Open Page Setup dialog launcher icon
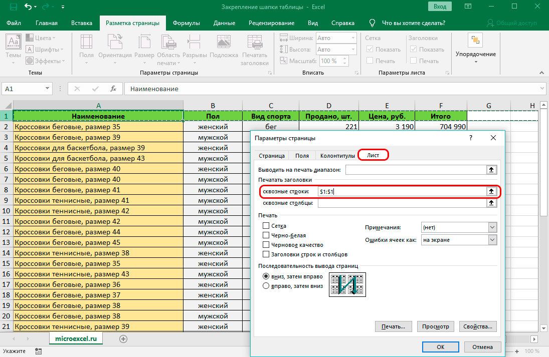 click(270, 73)
